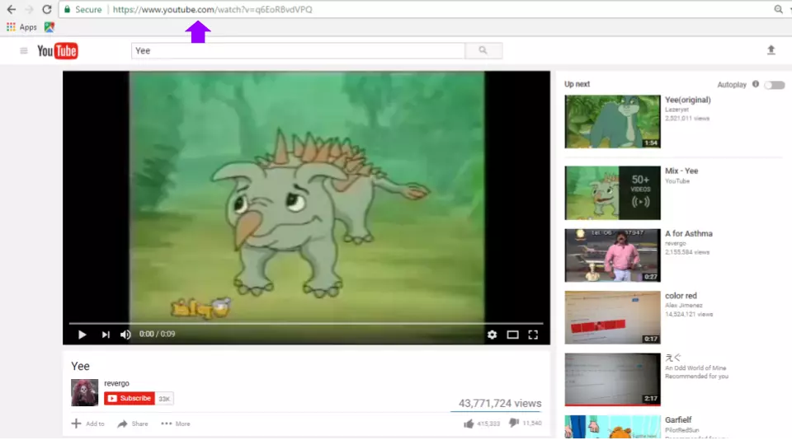Image resolution: width=792 pixels, height=445 pixels.
Task: Open the A for Asthma thumbnail
Action: tap(612, 255)
